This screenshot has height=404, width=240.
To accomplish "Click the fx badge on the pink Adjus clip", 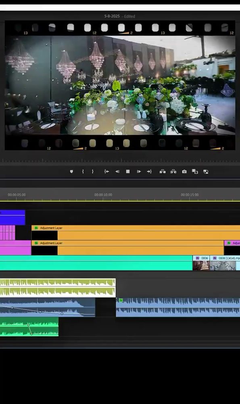I will coord(229,243).
